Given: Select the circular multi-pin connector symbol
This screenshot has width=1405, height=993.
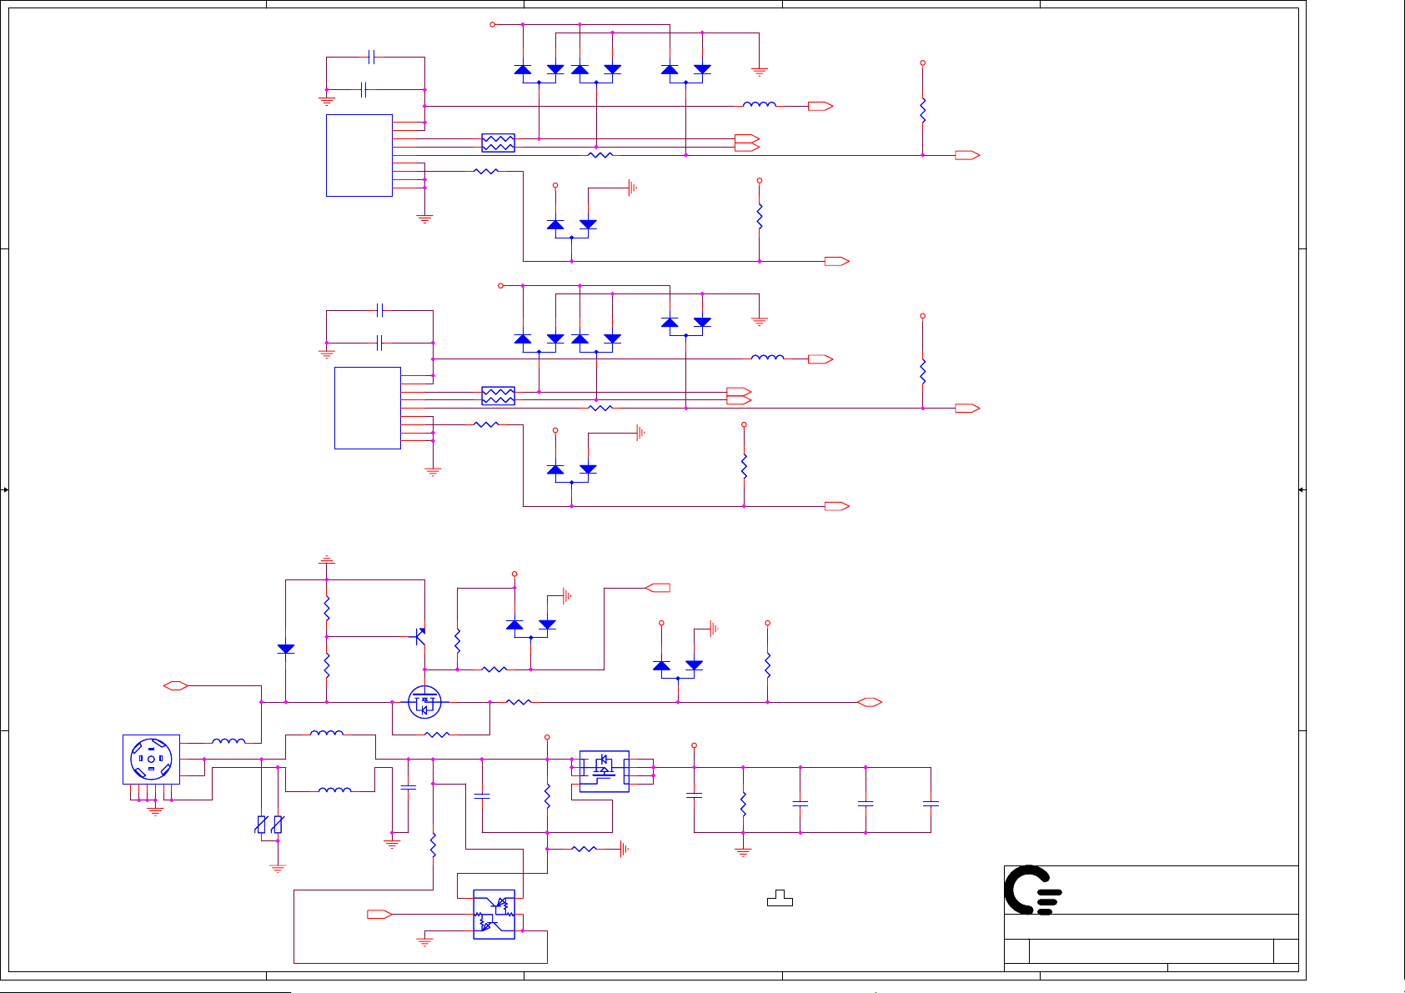Looking at the screenshot, I should 151,759.
